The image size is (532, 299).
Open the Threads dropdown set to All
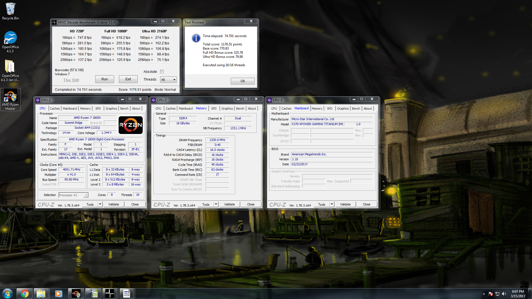[x=168, y=80]
